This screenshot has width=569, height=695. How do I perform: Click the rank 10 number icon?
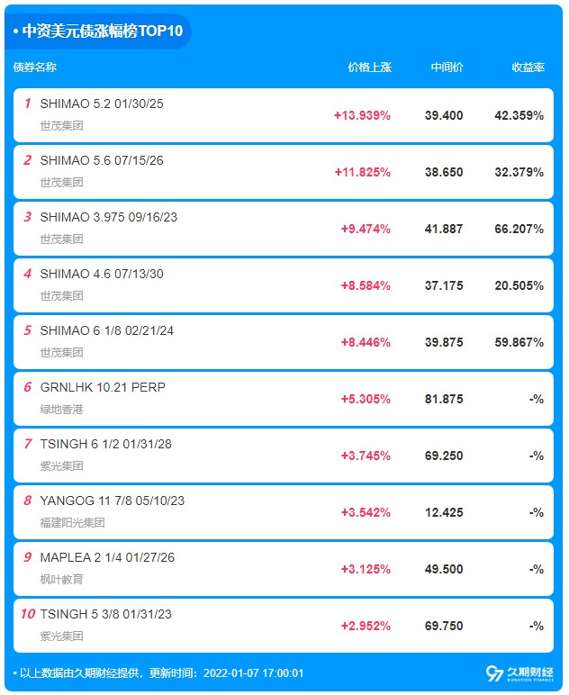[28, 614]
